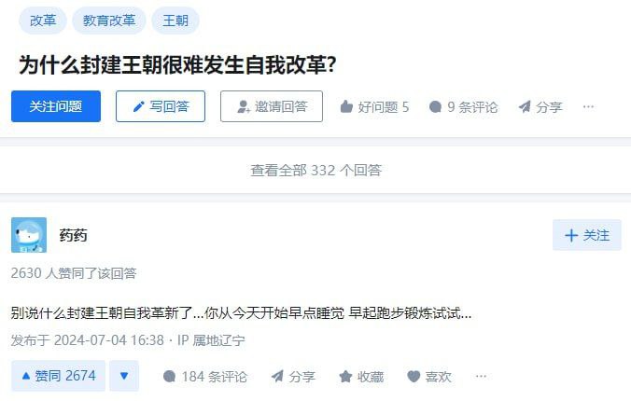The image size is (631, 401).
Task: Click the heart 喜欢 icon
Action: pos(414,377)
